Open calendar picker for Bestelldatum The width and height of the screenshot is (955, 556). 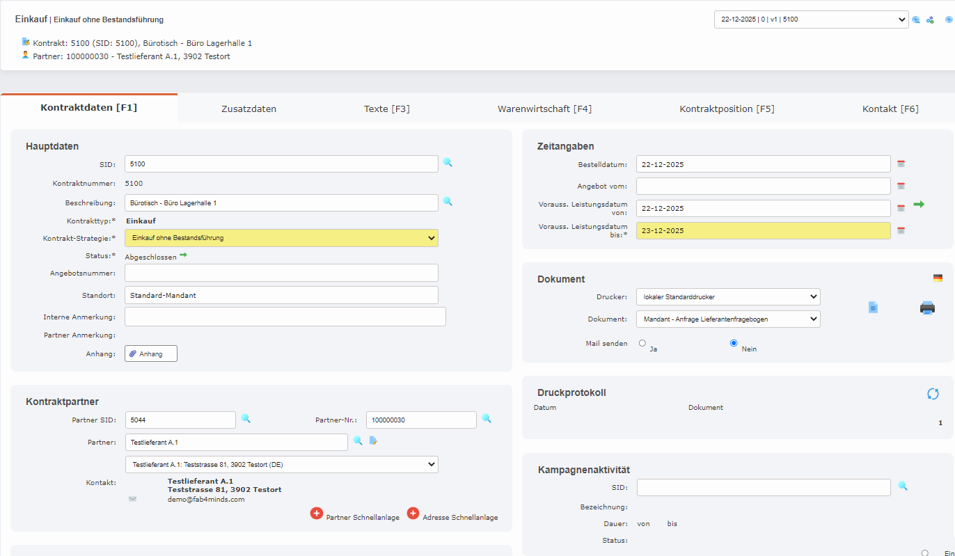coord(901,164)
